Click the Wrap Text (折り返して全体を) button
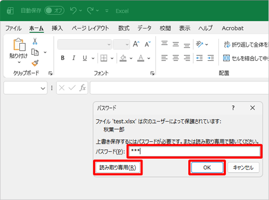Screen dimensions: 269x200 click(x=246, y=45)
